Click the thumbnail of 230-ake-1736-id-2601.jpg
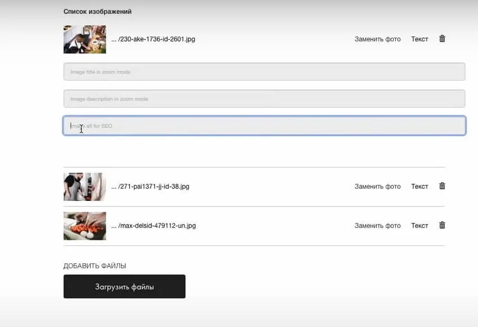This screenshot has height=327, width=478. (84, 39)
